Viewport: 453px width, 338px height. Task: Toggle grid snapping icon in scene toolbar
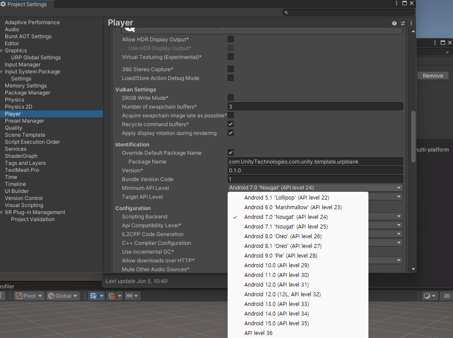[111, 296]
